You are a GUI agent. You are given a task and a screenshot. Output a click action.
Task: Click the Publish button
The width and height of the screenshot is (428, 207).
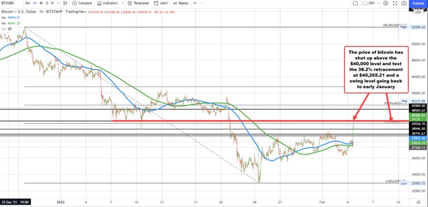[x=417, y=3]
